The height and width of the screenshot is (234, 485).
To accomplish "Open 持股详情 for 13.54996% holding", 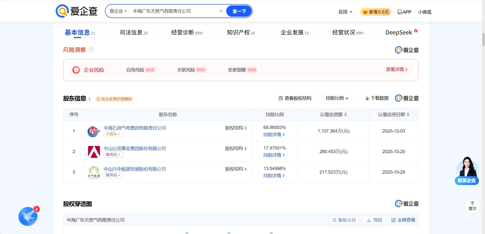I will [274, 176].
